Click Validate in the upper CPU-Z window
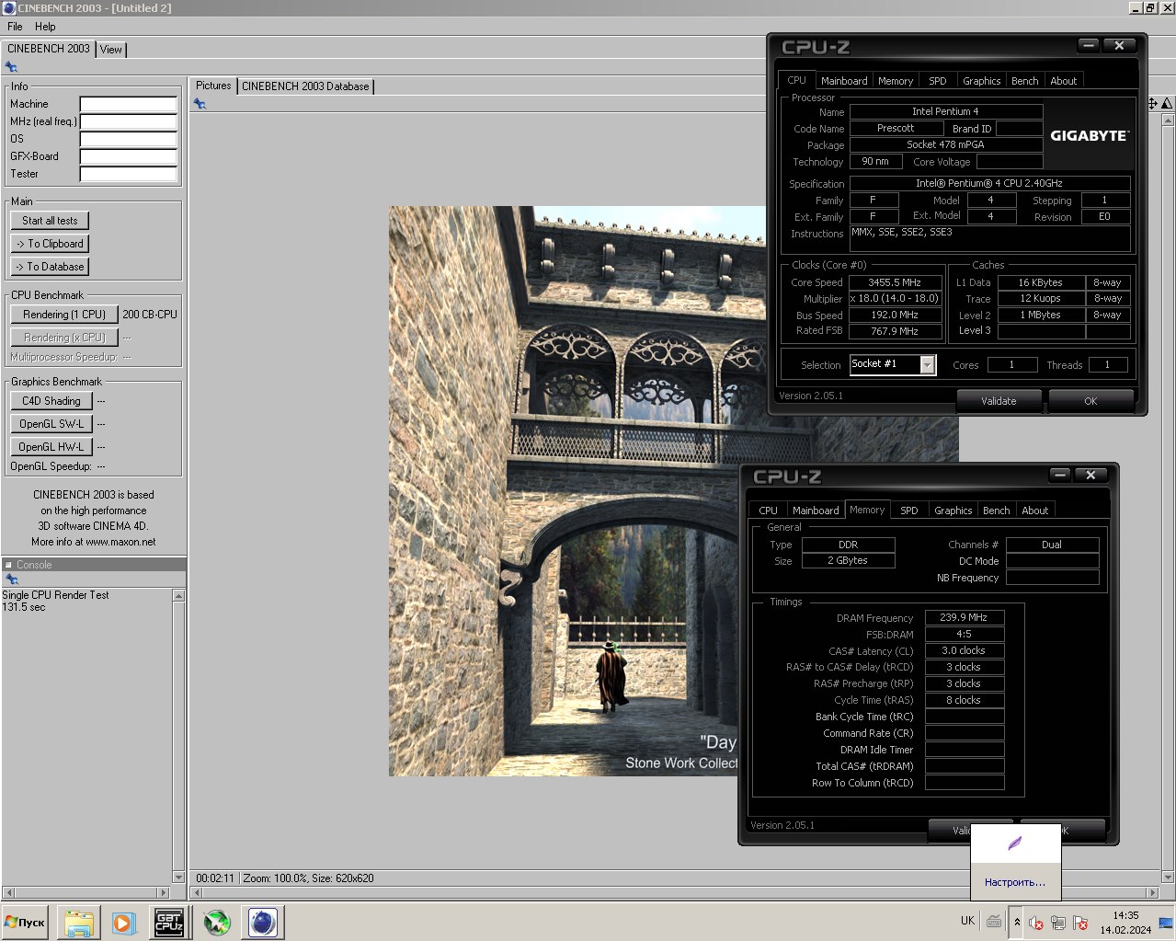This screenshot has width=1176, height=941. 999,401
